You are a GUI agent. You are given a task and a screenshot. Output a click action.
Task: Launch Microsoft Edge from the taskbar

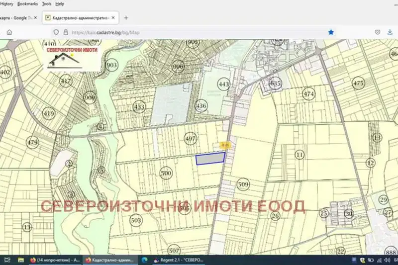coord(145,260)
